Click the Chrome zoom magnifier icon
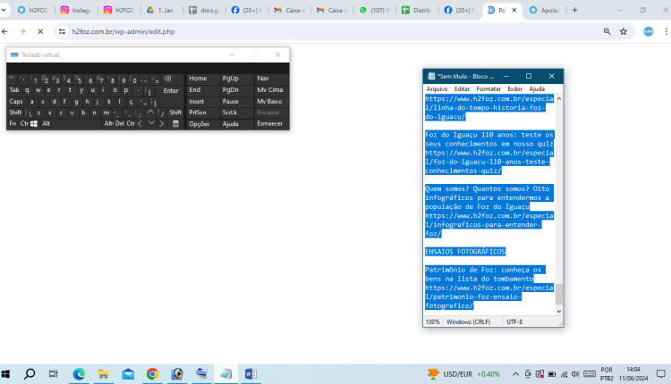671x384 pixels. click(x=607, y=31)
